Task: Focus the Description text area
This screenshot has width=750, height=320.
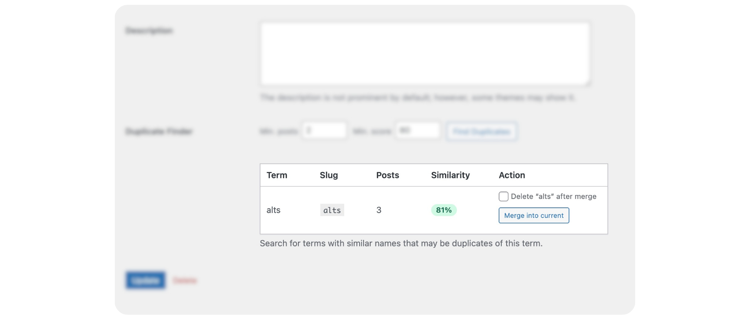Action: click(425, 54)
